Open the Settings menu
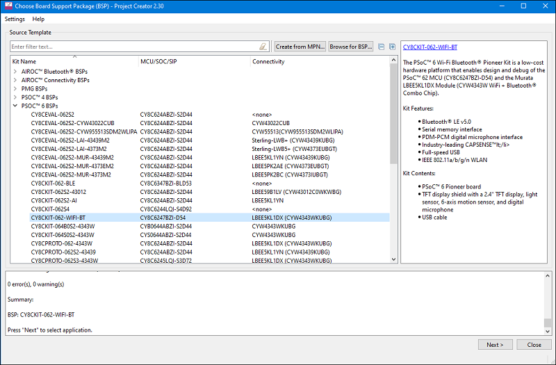 click(15, 19)
